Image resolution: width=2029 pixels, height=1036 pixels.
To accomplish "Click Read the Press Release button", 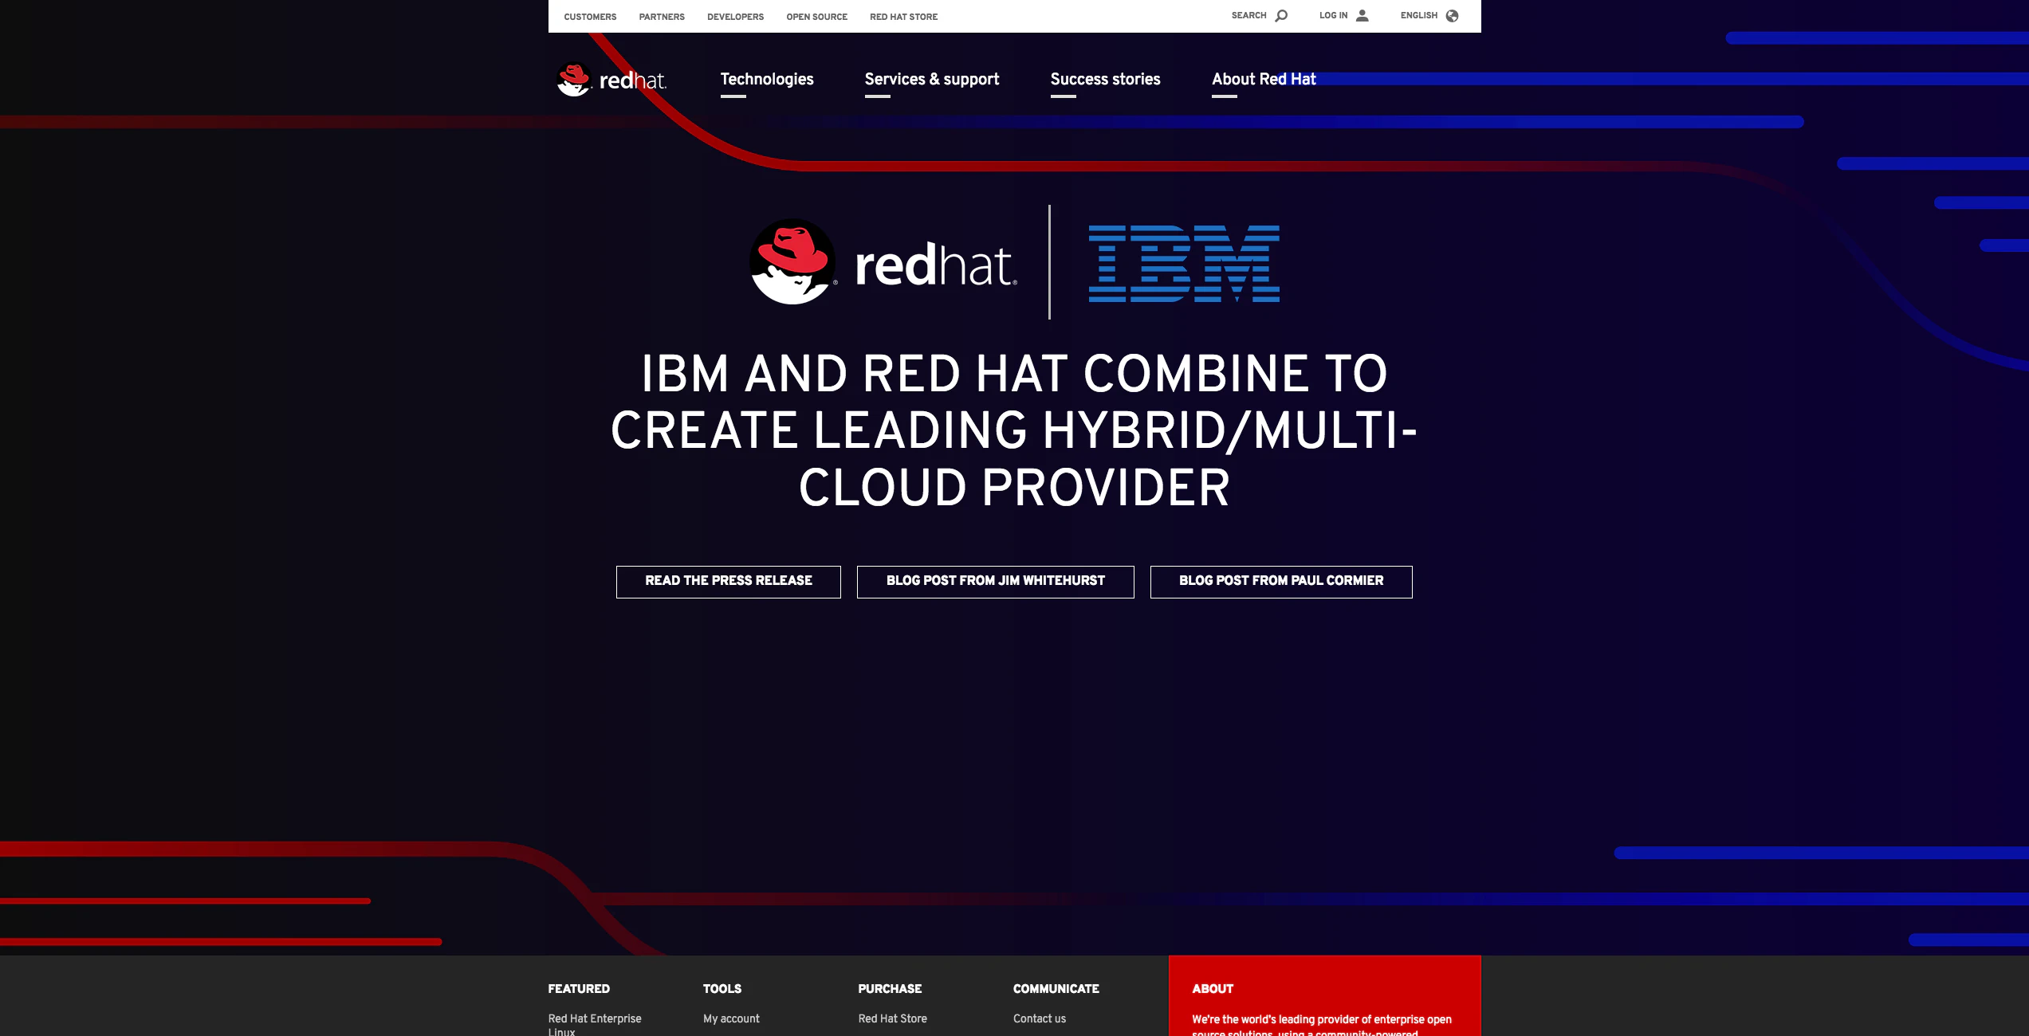I will click(728, 582).
